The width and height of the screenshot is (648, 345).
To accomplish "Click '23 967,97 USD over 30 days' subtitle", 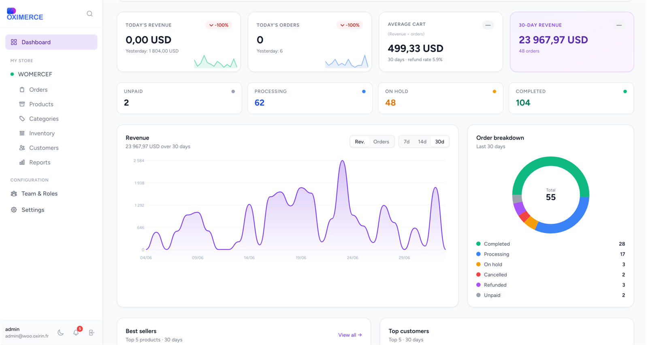I will coord(158,146).
